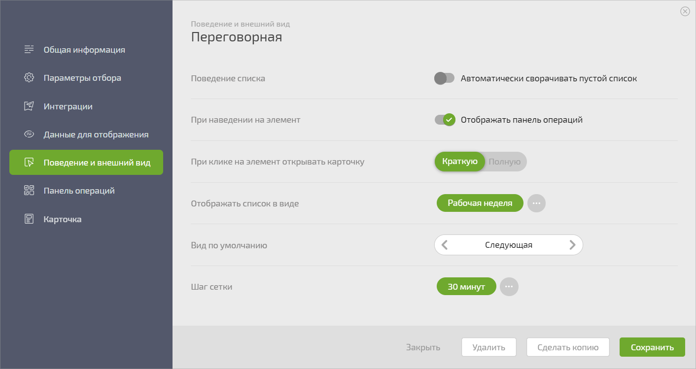Click the Сделать копию button
Screen dimensions: 696x369
[x=568, y=347]
